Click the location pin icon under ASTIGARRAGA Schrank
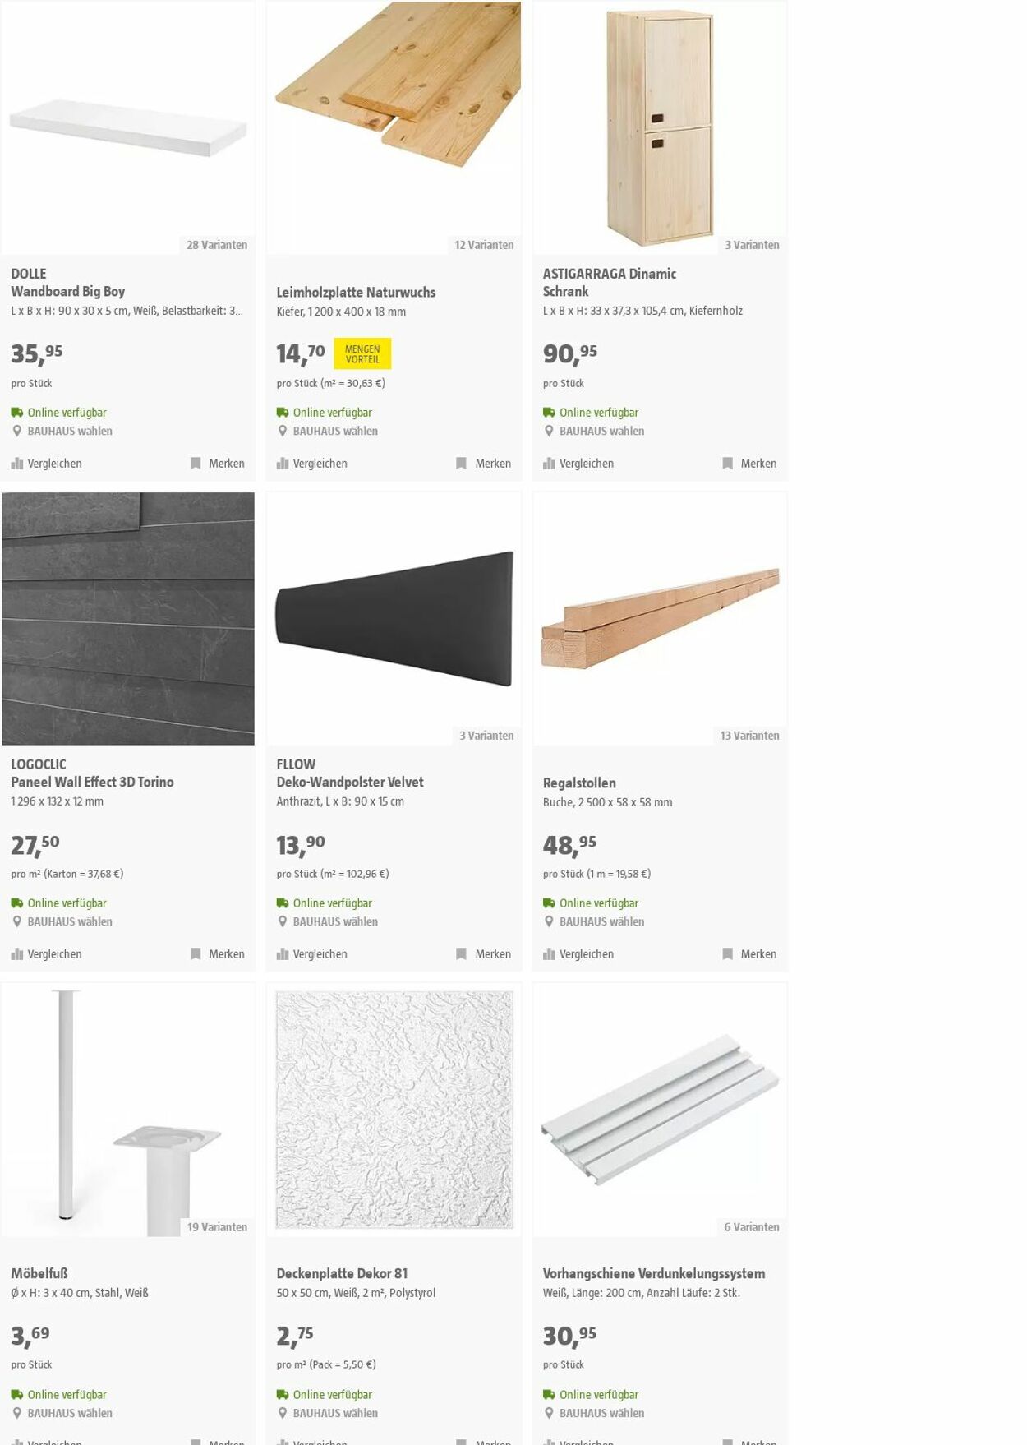 click(549, 431)
